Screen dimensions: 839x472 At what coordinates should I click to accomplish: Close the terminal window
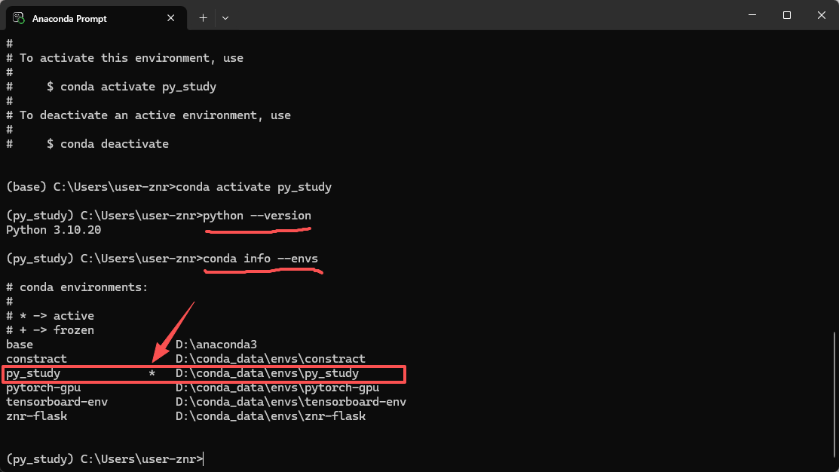pyautogui.click(x=822, y=15)
